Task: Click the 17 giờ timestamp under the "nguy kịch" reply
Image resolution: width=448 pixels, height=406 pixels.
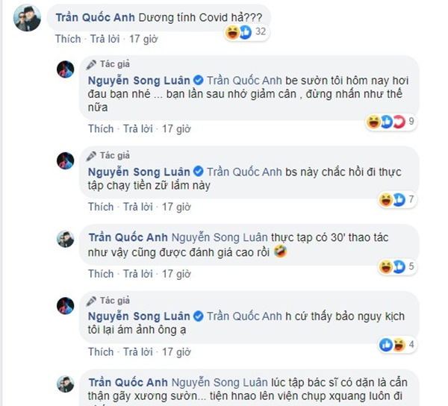Action: click(176, 352)
